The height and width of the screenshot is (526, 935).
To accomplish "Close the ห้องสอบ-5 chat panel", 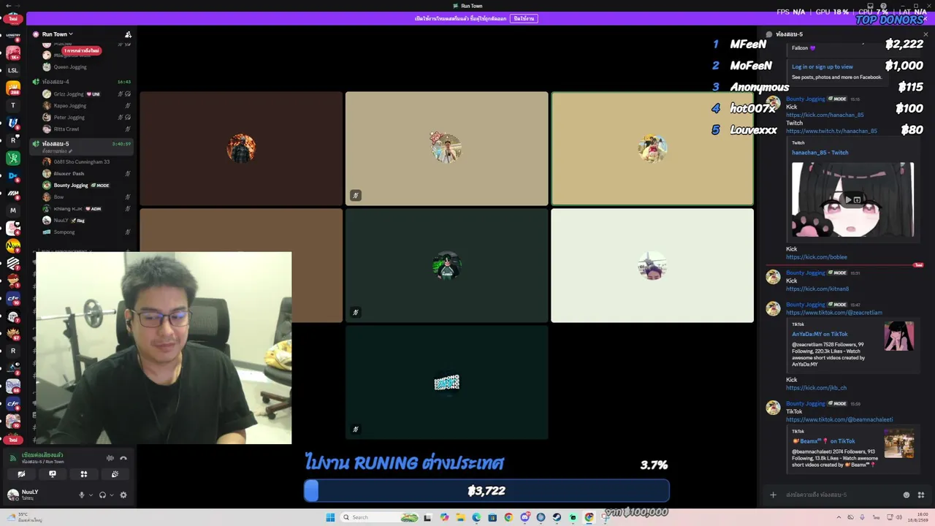I will [926, 34].
